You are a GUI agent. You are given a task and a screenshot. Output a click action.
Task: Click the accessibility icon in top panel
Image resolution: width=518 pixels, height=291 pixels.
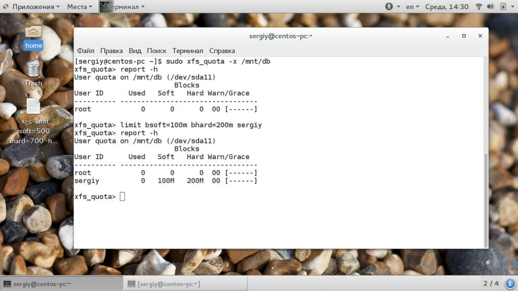pyautogui.click(x=389, y=7)
